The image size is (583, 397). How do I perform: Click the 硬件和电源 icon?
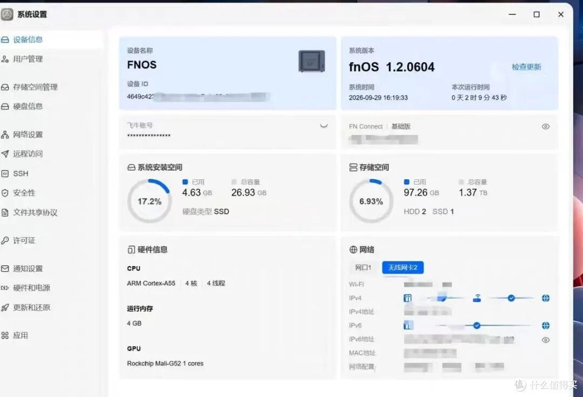(x=5, y=288)
